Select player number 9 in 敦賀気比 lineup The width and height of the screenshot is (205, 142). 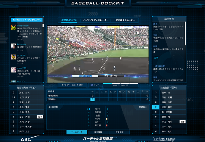point(169,117)
